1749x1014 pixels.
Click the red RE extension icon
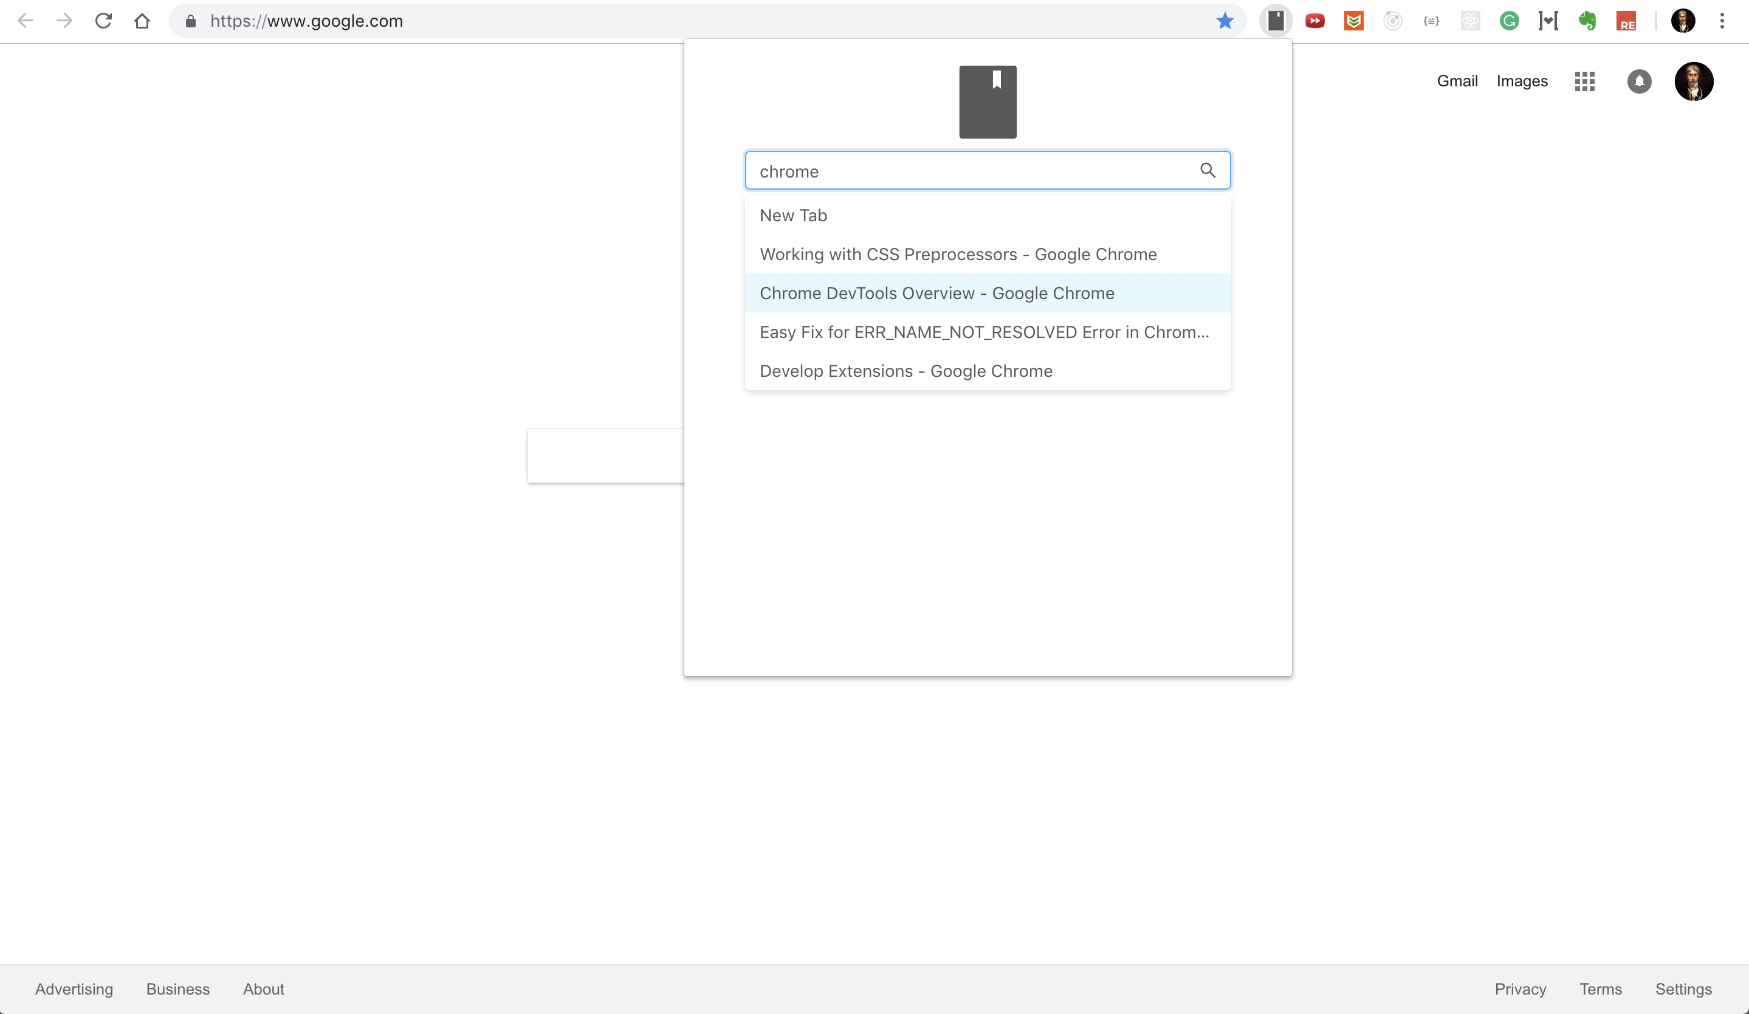tap(1626, 21)
